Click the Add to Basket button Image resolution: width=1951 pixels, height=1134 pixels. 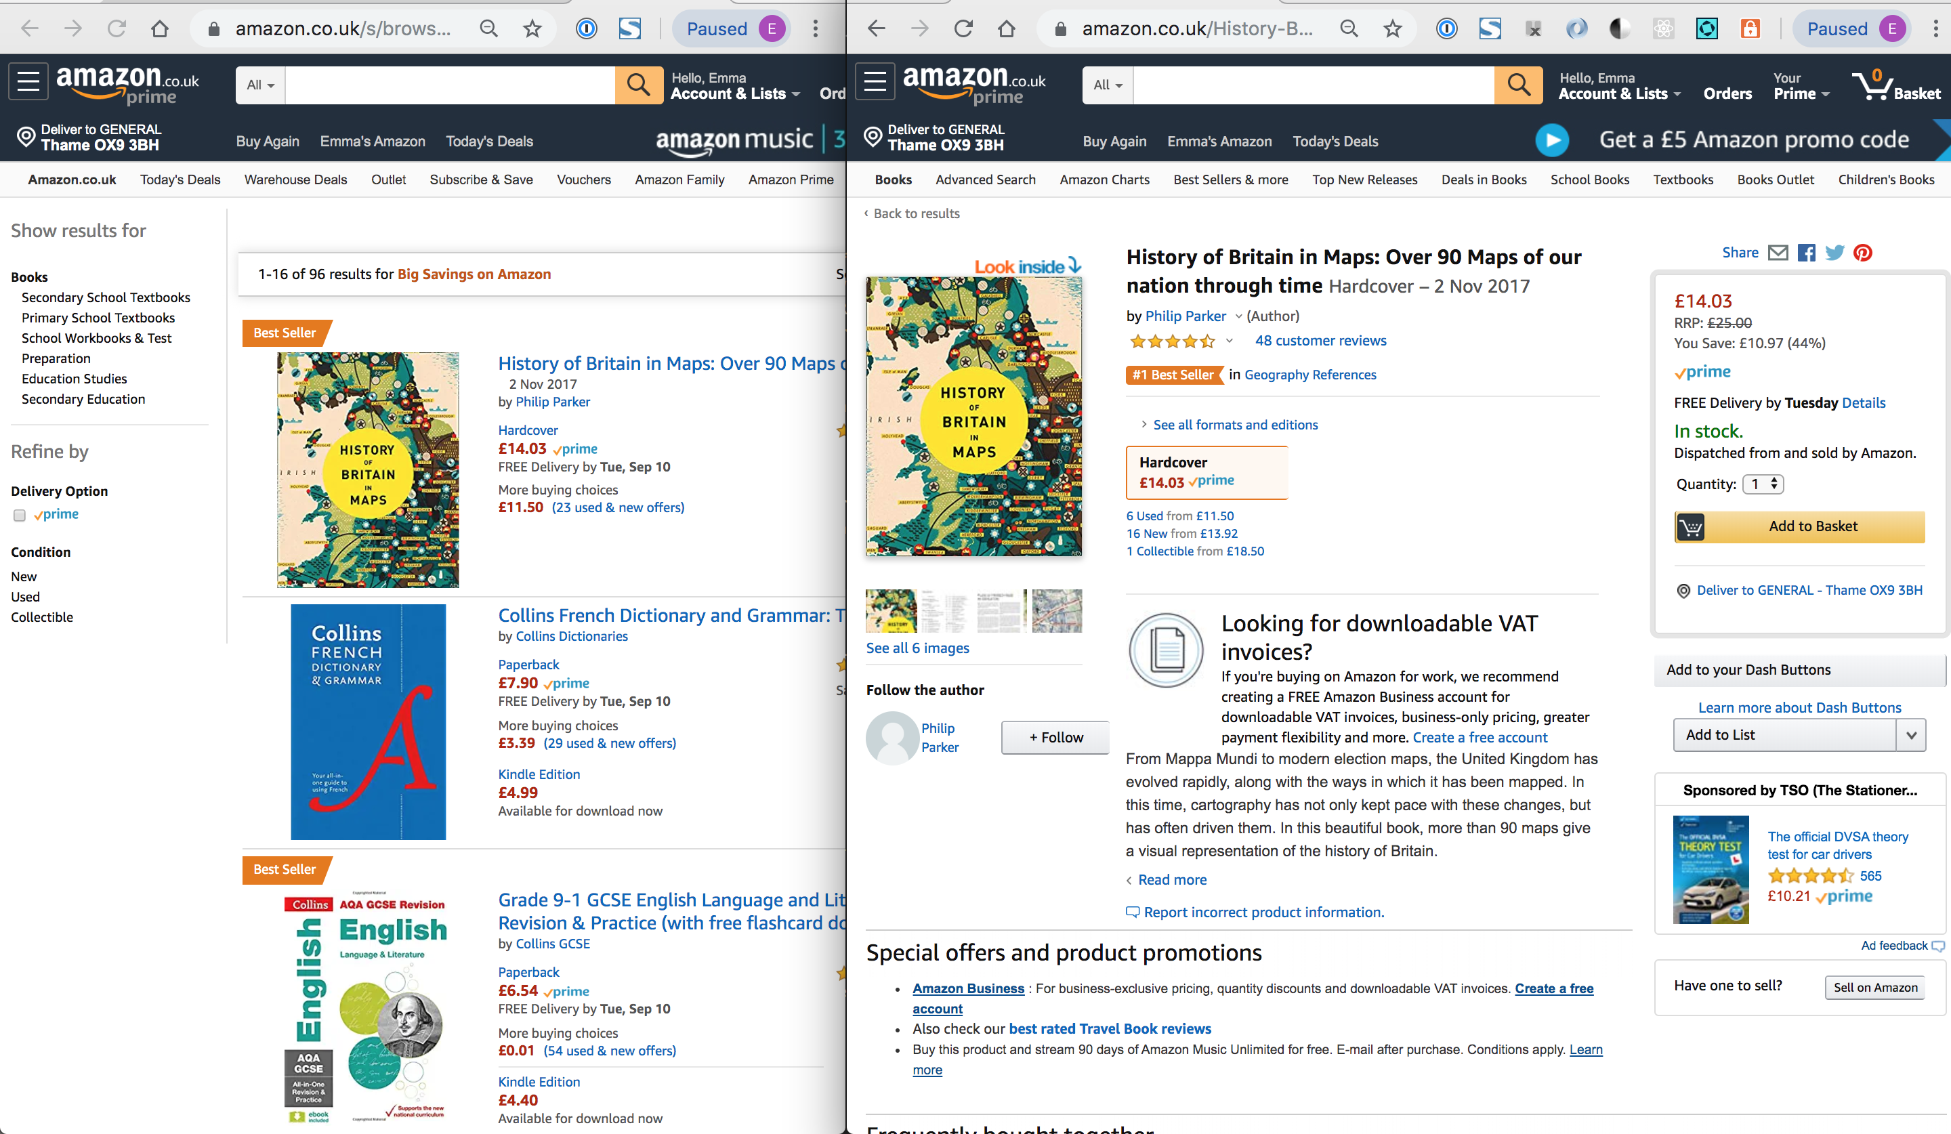coord(1799,526)
